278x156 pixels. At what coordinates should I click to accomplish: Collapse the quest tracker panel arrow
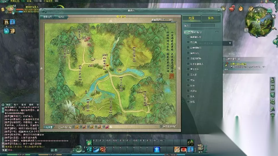(x=239, y=59)
